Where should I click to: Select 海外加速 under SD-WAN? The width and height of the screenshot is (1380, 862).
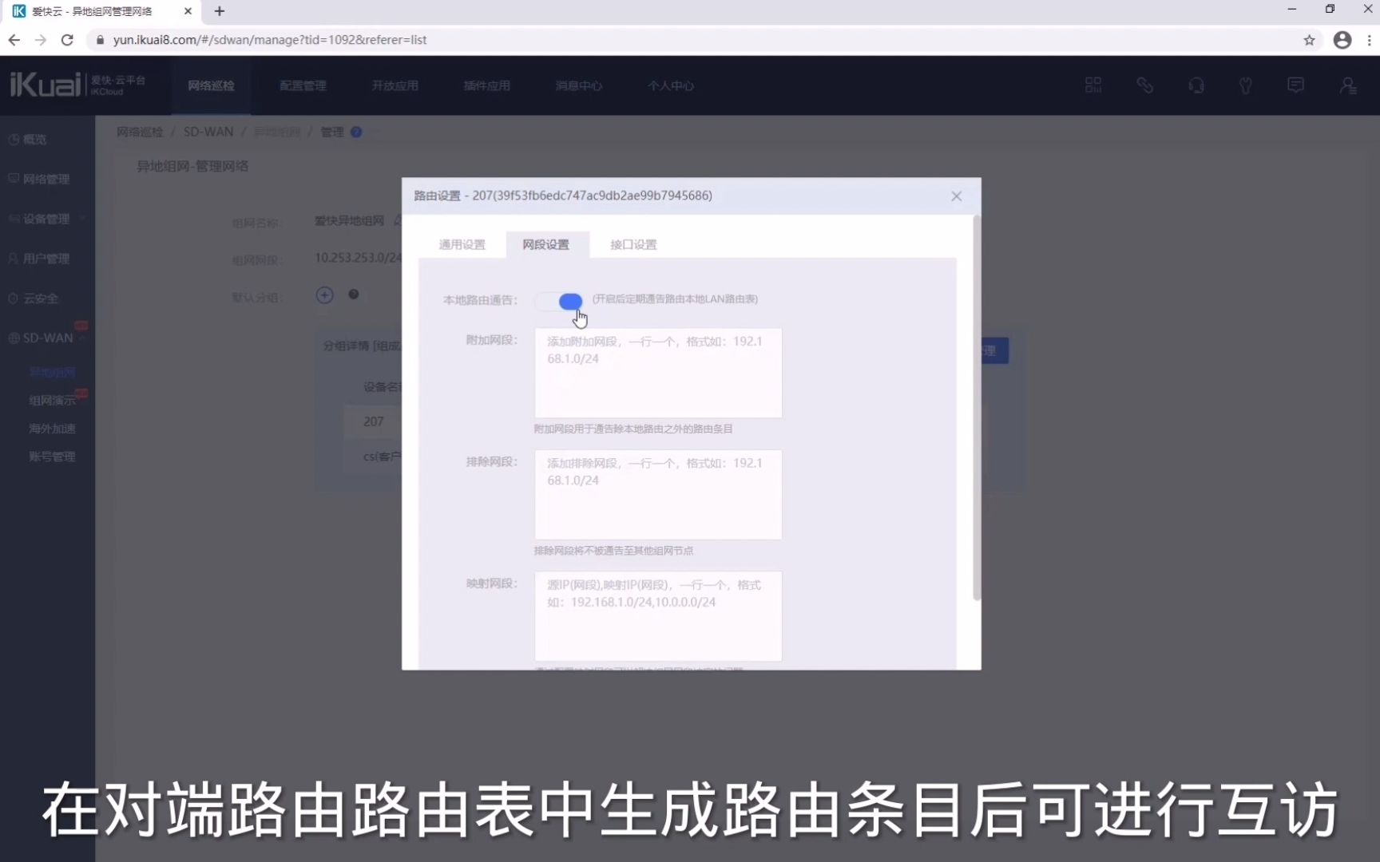tap(52, 429)
